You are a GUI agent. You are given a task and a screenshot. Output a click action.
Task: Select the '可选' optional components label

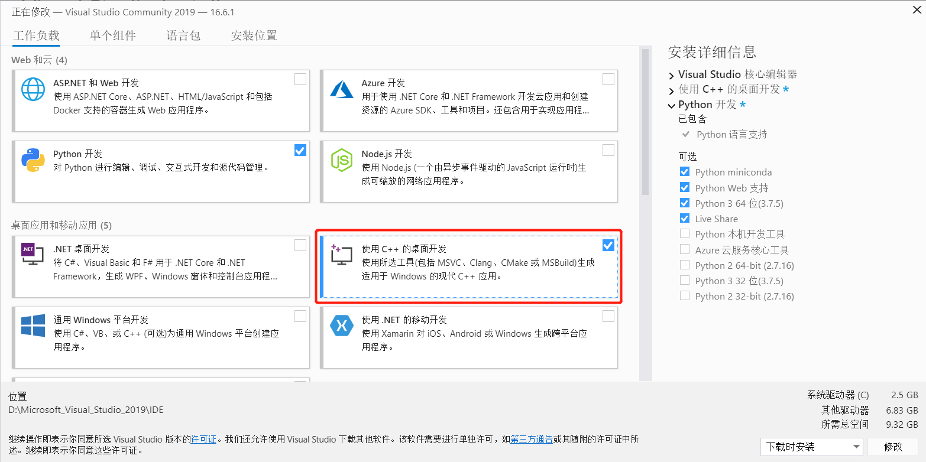[x=688, y=157]
